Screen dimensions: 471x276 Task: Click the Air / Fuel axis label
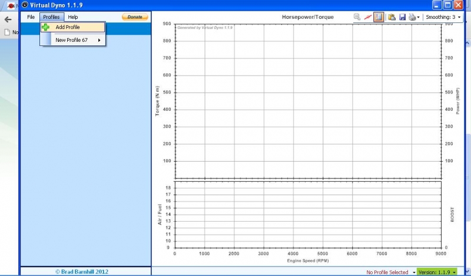point(160,214)
